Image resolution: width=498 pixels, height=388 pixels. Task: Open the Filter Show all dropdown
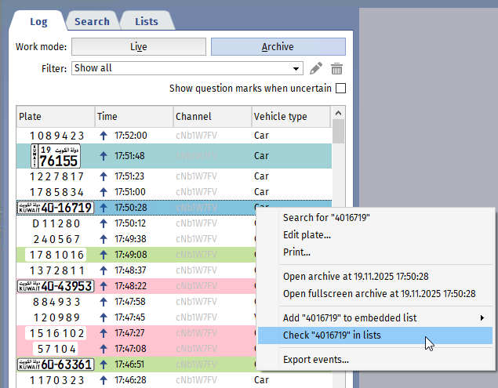click(296, 68)
